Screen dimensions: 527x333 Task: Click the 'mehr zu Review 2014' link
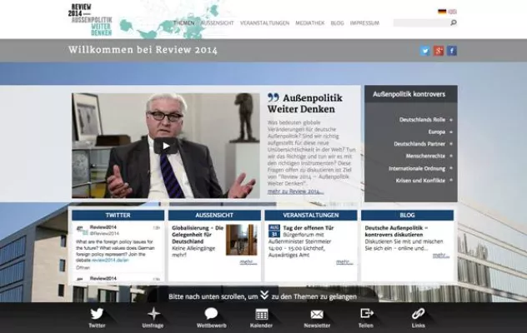295,191
